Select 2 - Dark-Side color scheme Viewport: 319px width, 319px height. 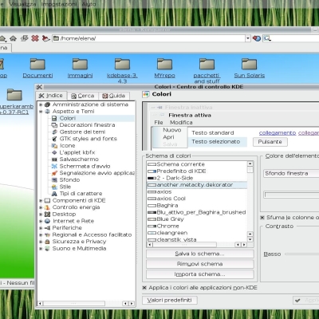coord(197,178)
